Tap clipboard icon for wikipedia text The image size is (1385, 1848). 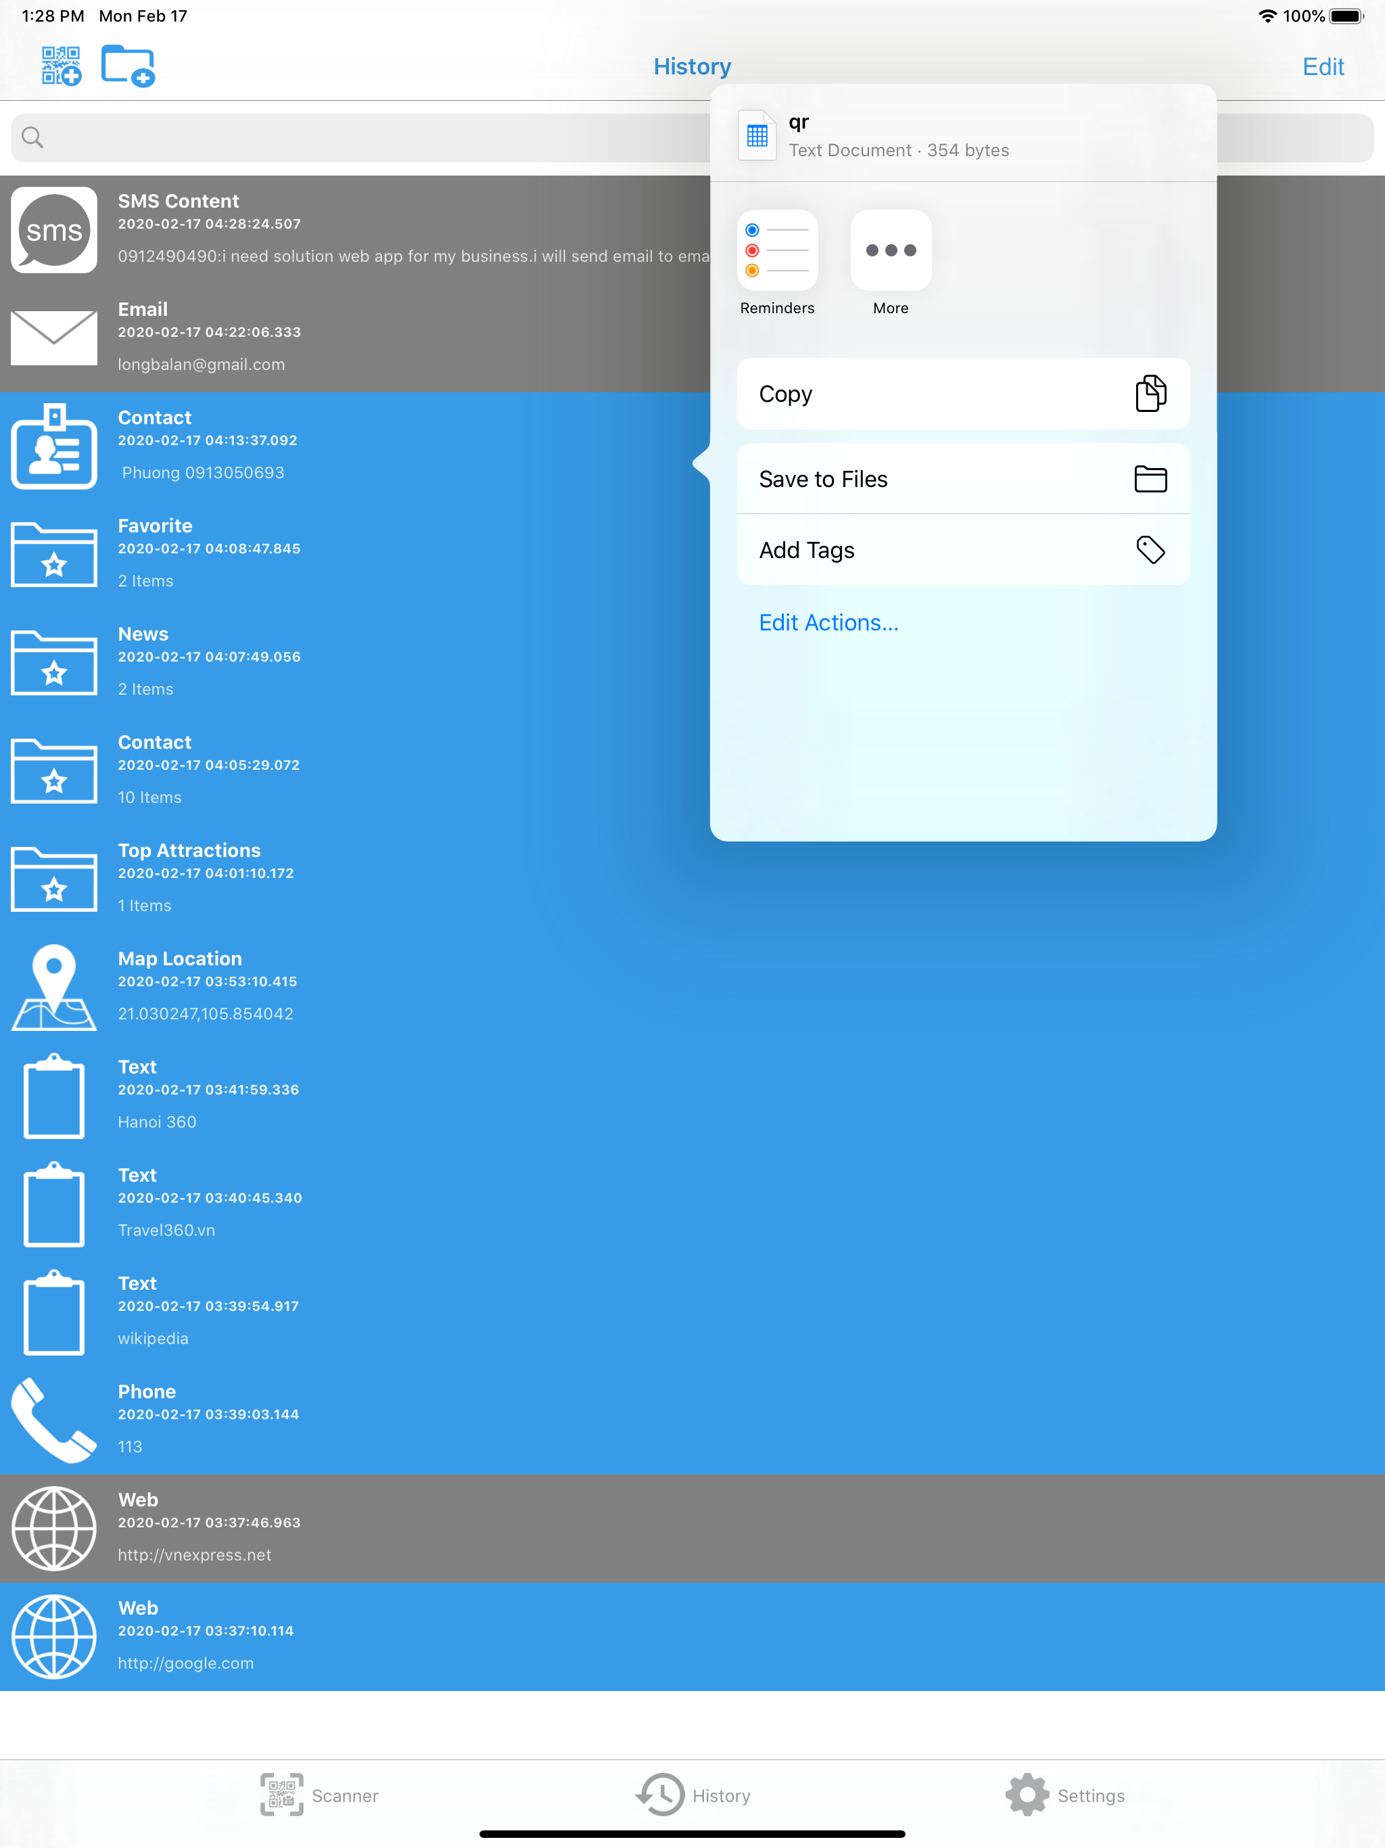click(x=54, y=1312)
